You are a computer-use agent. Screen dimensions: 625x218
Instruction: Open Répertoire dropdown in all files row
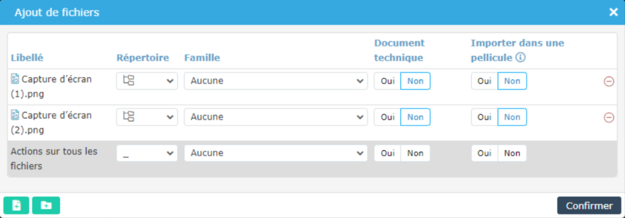(147, 153)
